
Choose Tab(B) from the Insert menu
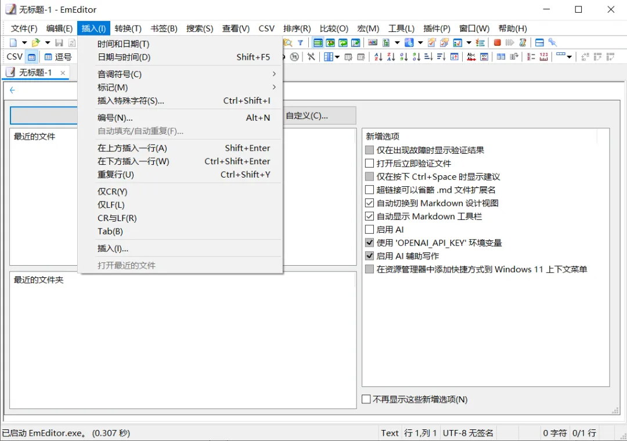[181, 232]
